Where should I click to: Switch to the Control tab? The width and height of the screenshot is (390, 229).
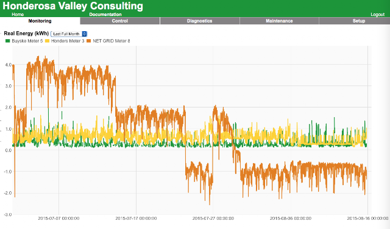[120, 21]
